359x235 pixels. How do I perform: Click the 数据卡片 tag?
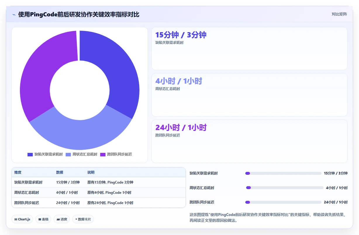pos(83,219)
